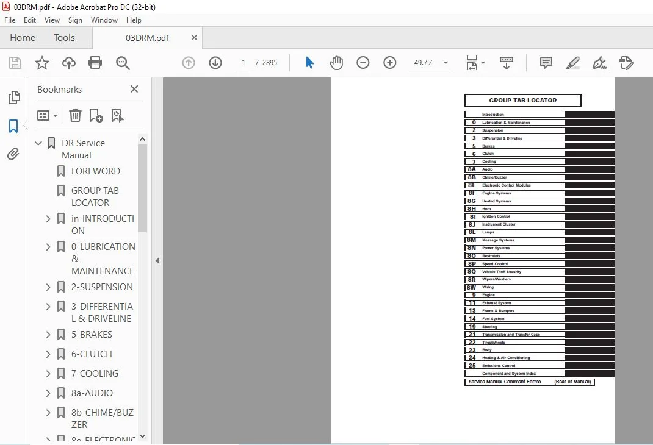Jump to the 7-COOLING bookmark

95,374
